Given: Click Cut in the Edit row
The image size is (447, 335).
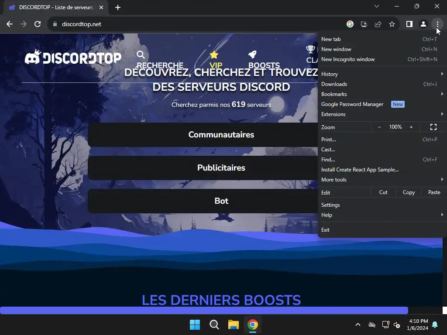Looking at the screenshot, I should (383, 192).
